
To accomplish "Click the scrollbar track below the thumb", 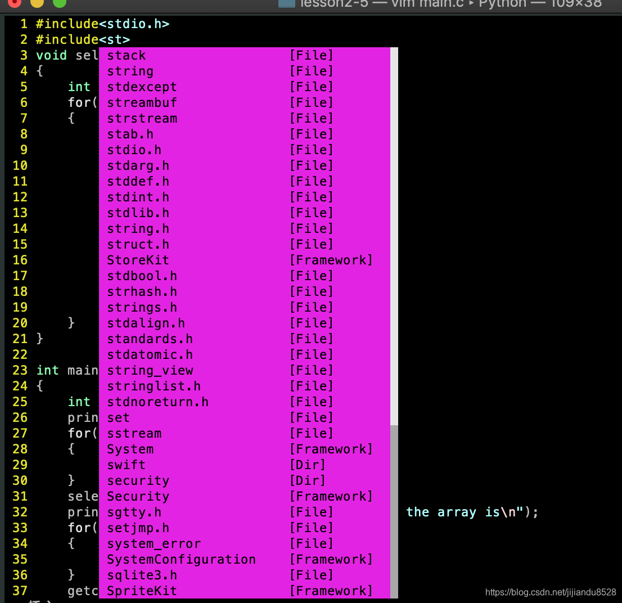I will tap(394, 512).
